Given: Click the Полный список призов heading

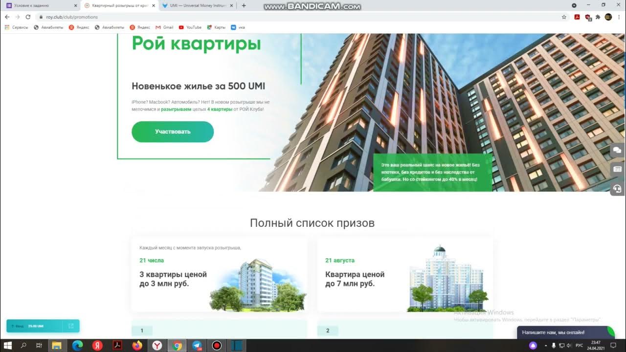Looking at the screenshot, I should [312, 223].
